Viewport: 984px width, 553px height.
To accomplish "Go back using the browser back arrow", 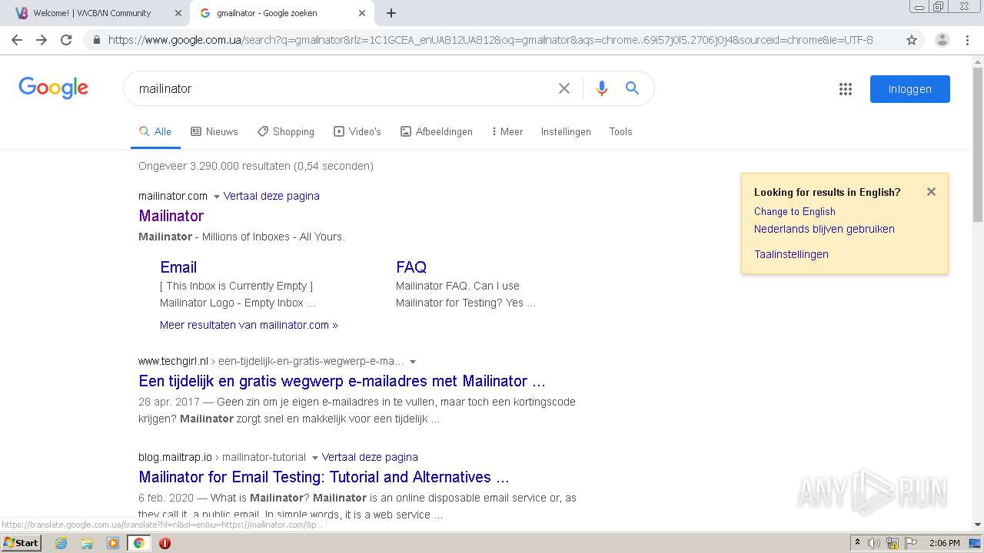I will 17,40.
